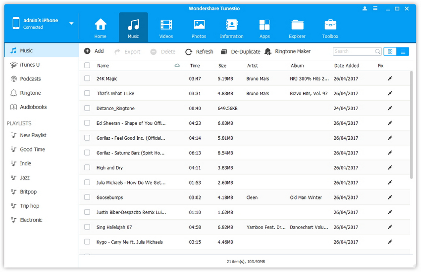Sort by the Time column header

coord(195,66)
